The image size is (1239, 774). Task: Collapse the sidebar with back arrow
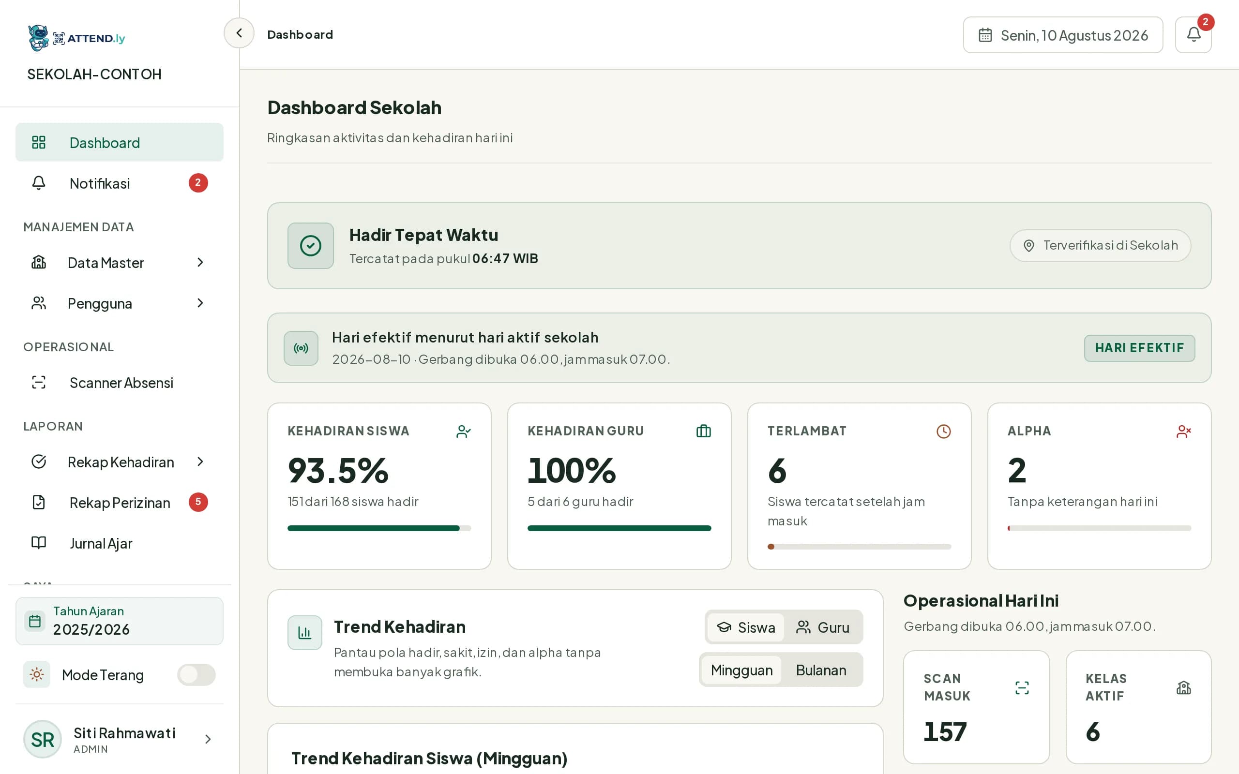tap(239, 33)
